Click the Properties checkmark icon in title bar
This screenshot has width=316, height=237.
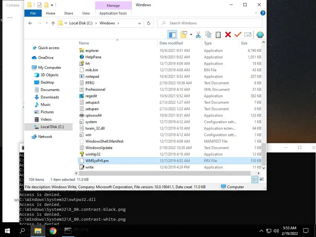click(x=39, y=5)
